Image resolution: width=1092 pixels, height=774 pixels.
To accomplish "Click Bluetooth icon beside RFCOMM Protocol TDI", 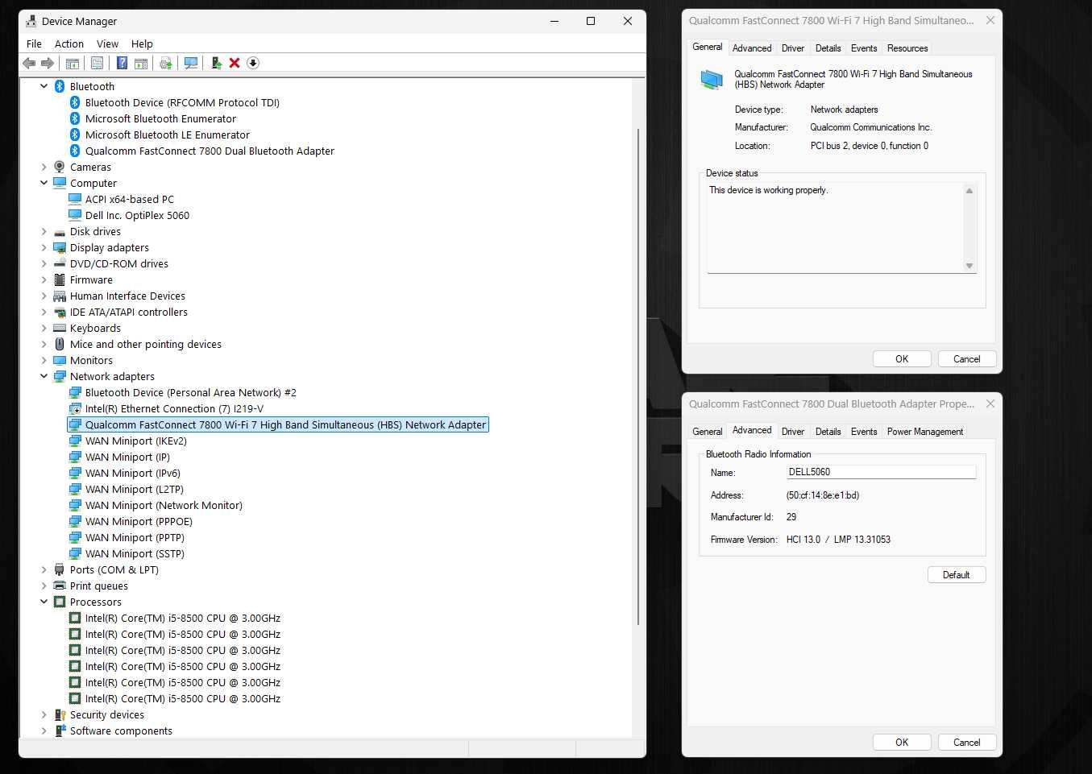I will [x=75, y=102].
